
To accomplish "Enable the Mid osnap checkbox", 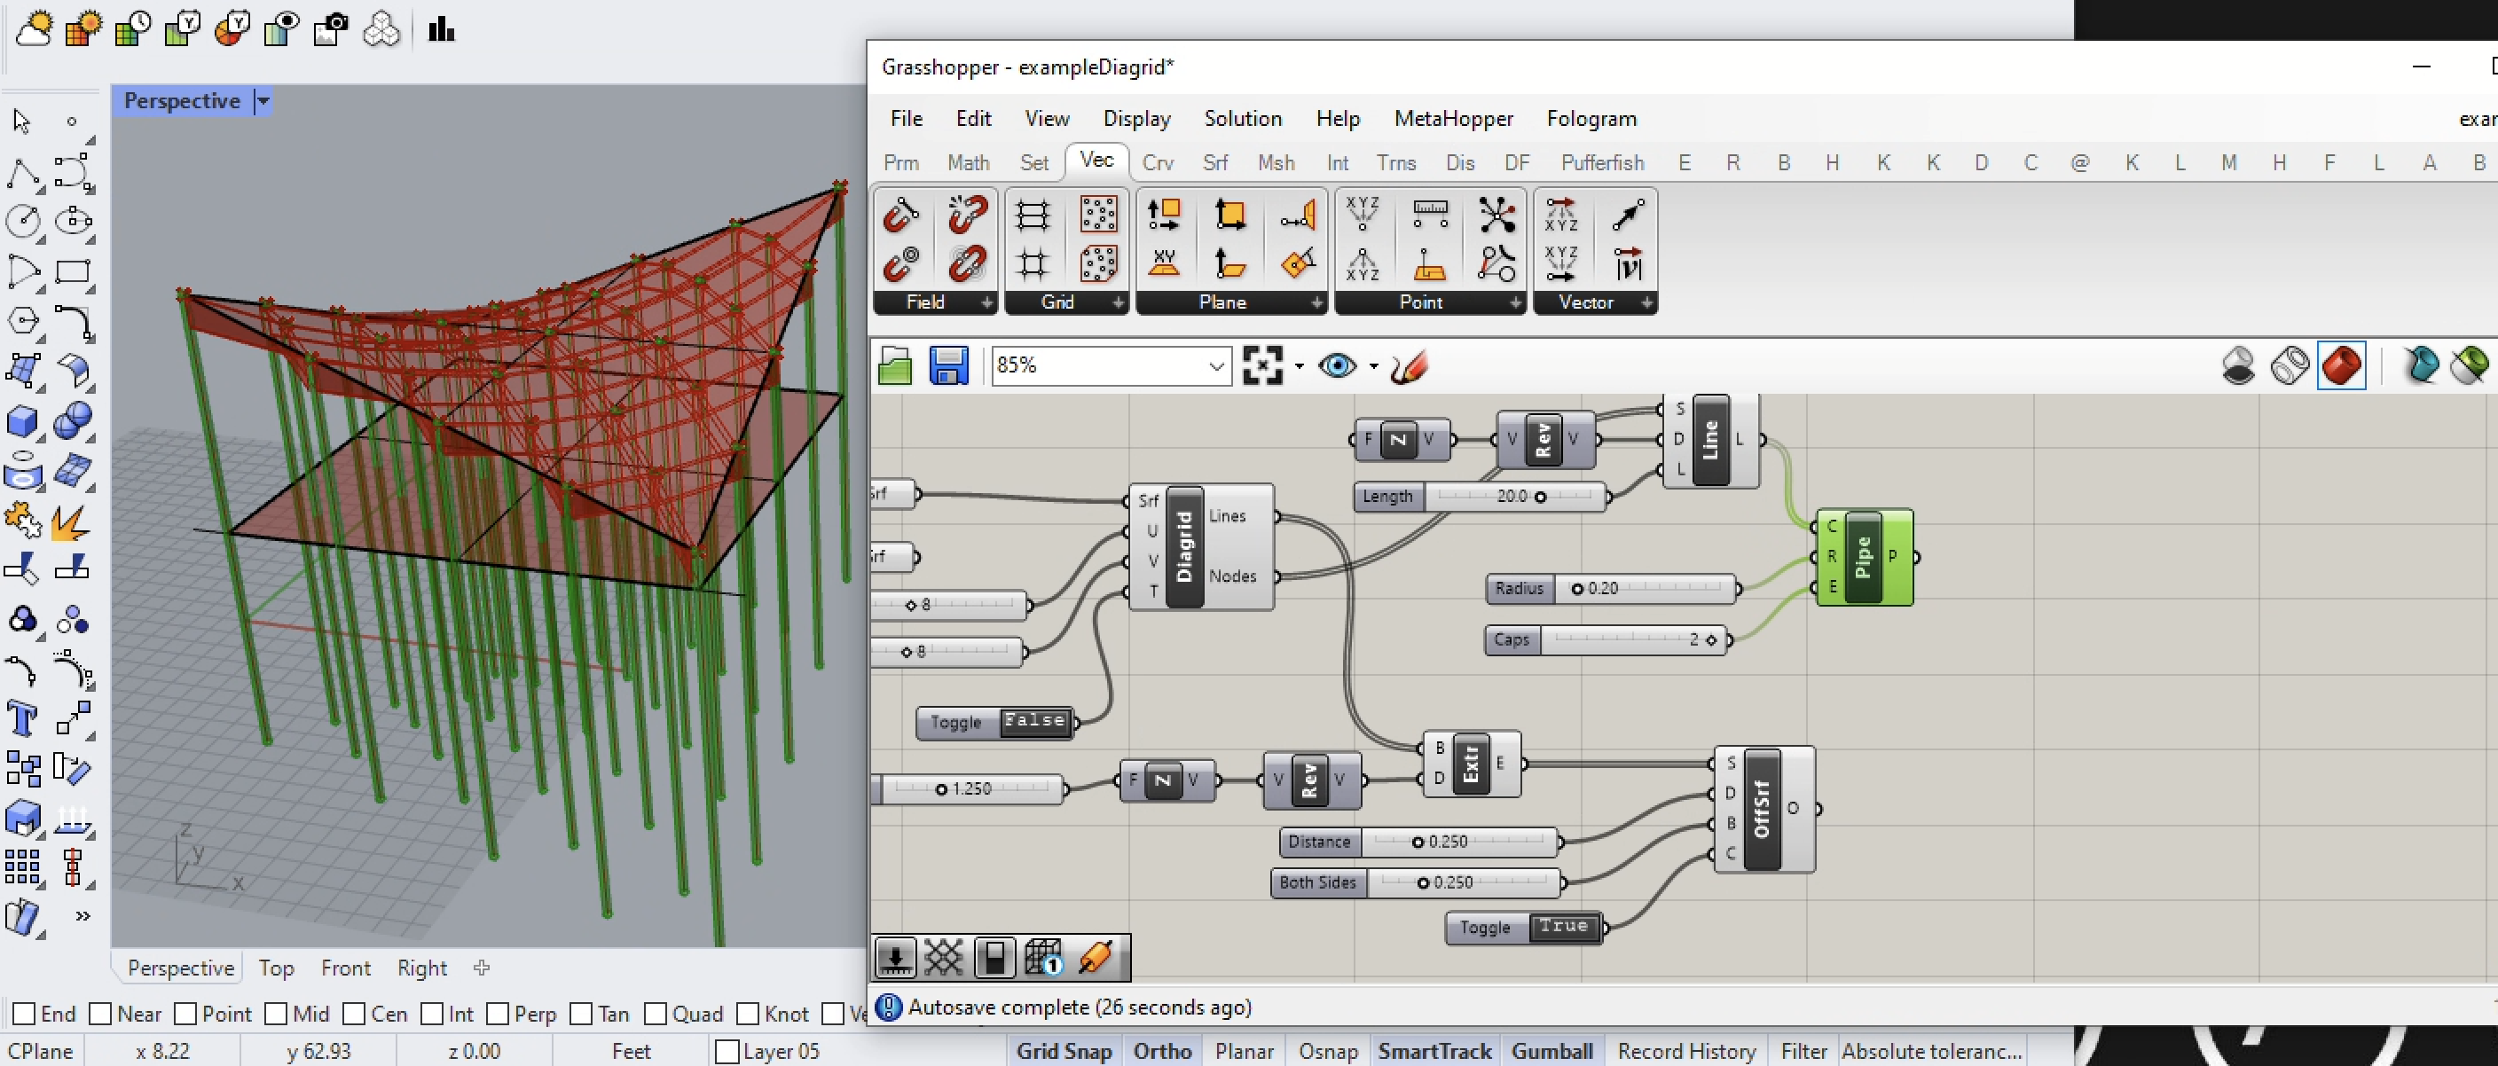I will point(275,1014).
